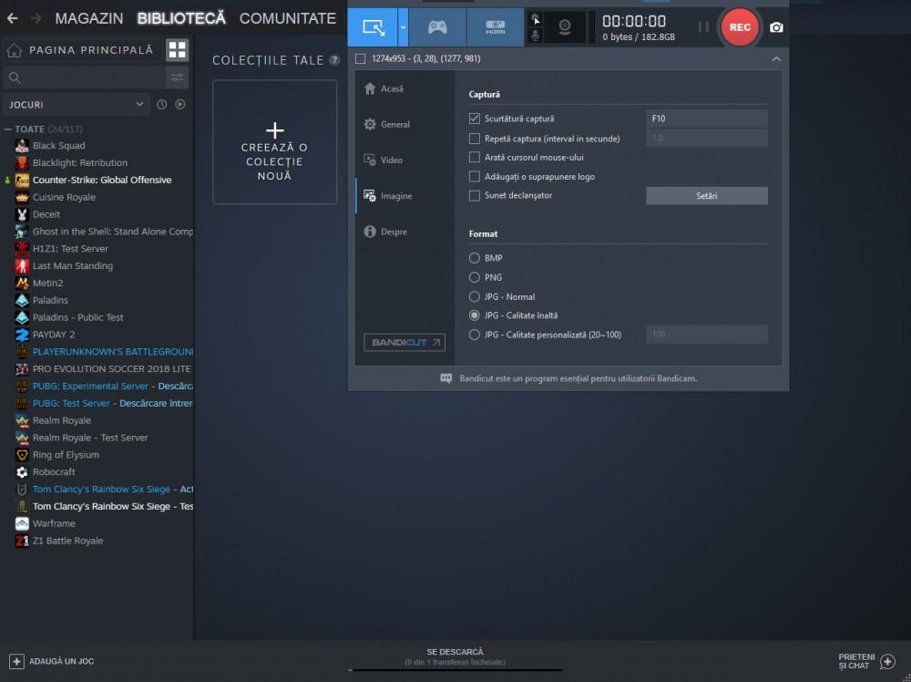The image size is (911, 682).
Task: Collapse the Bandicam settings panel chevron
Action: coord(775,59)
